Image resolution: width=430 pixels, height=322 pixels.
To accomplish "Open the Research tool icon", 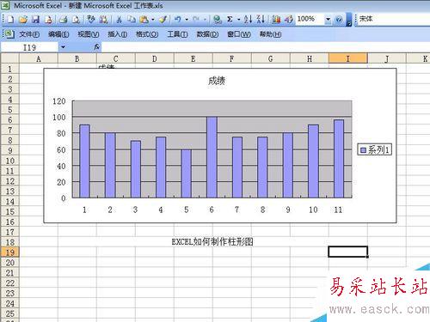I will pos(103,19).
